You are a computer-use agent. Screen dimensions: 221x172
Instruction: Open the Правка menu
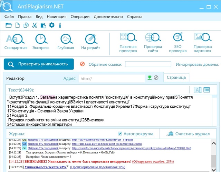coord(25,17)
